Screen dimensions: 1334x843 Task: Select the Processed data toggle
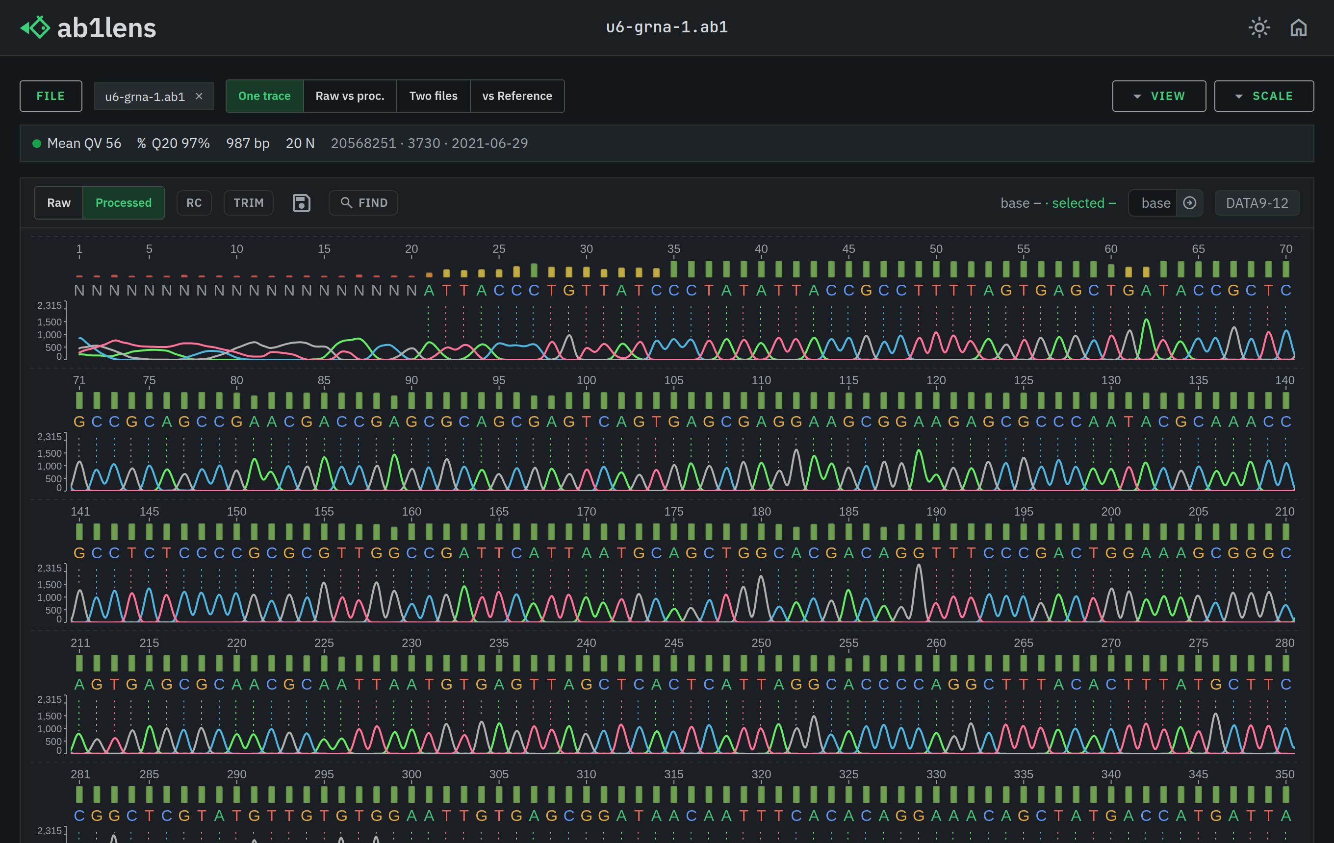pyautogui.click(x=123, y=203)
